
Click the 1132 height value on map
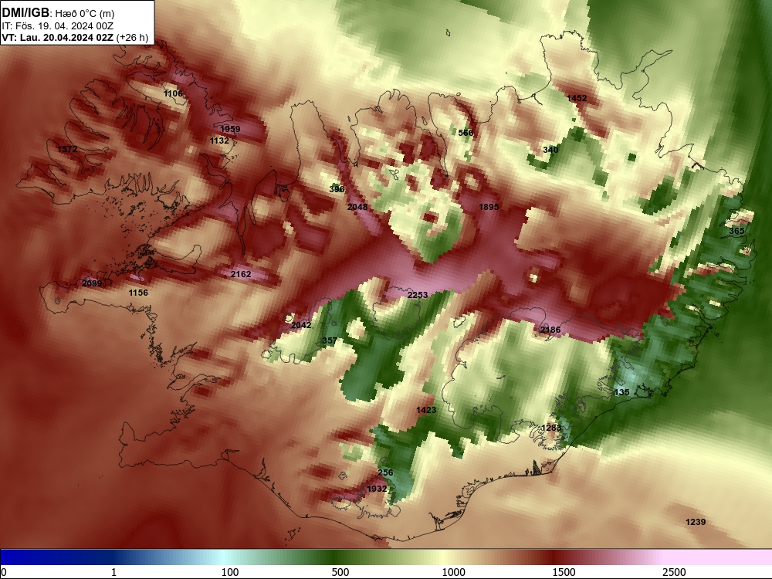pyautogui.click(x=219, y=141)
